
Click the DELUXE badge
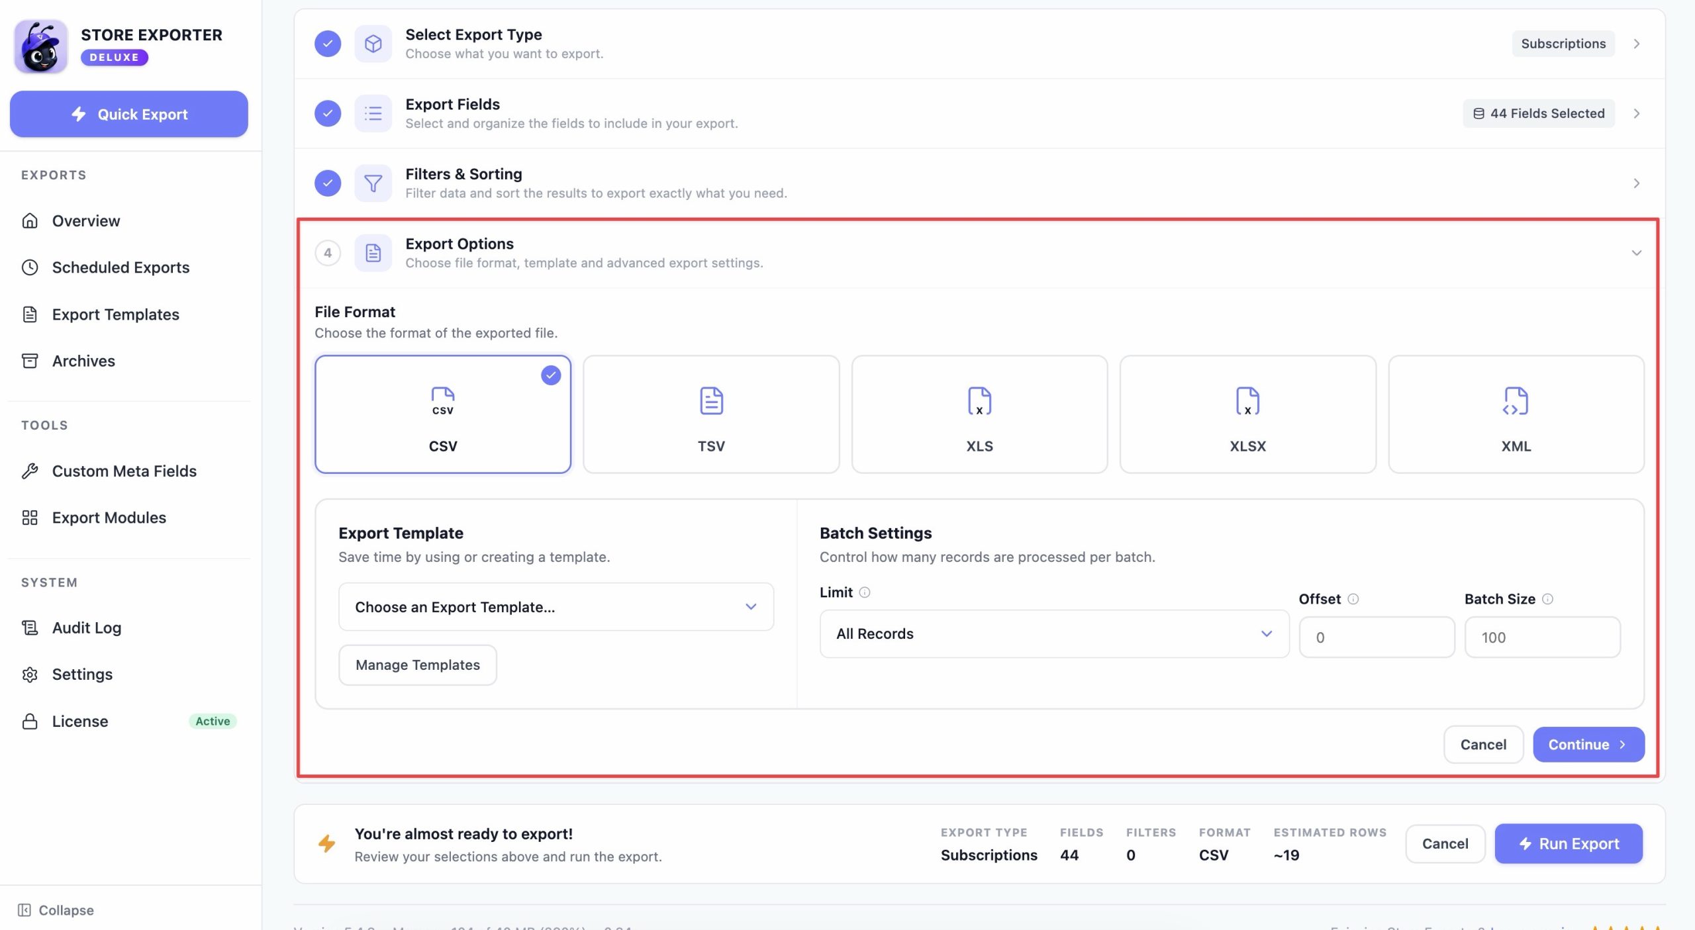(x=115, y=58)
